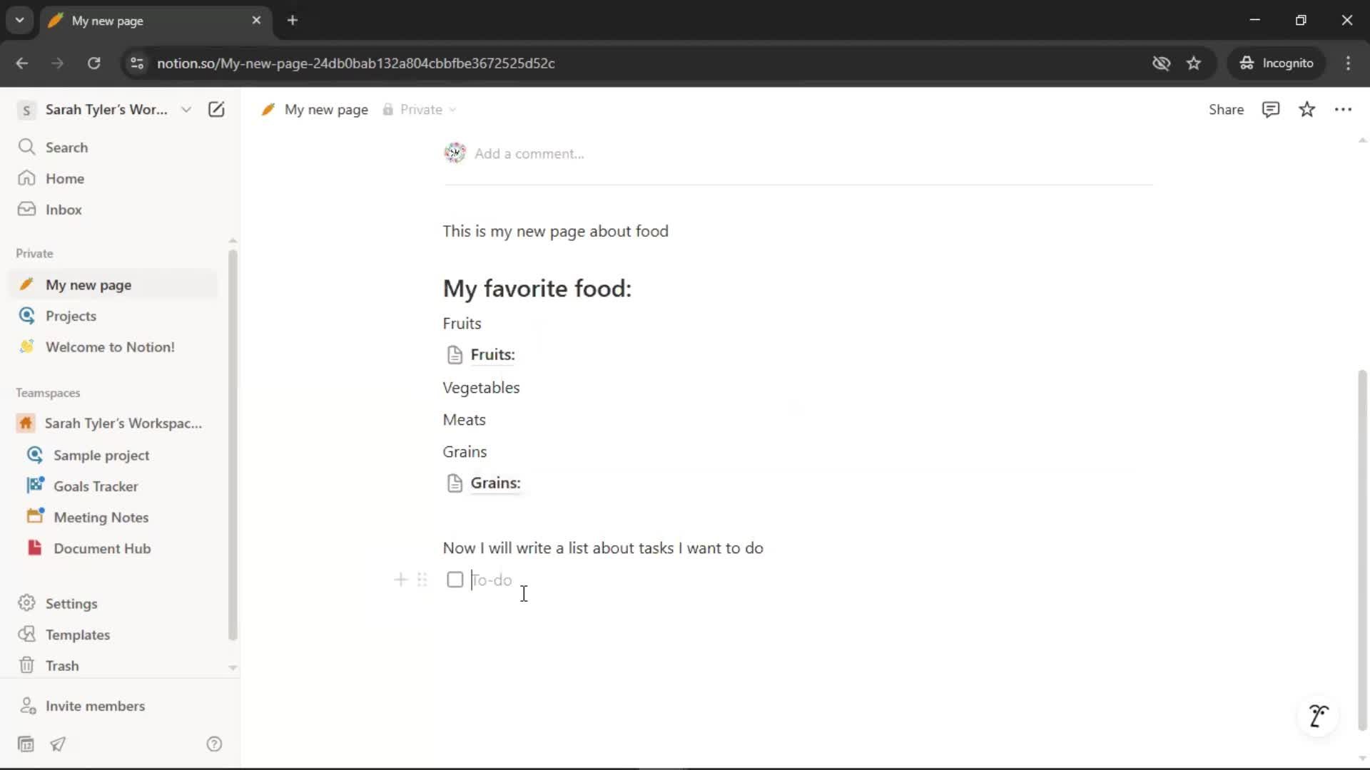Go to Home in sidebar

point(114,178)
